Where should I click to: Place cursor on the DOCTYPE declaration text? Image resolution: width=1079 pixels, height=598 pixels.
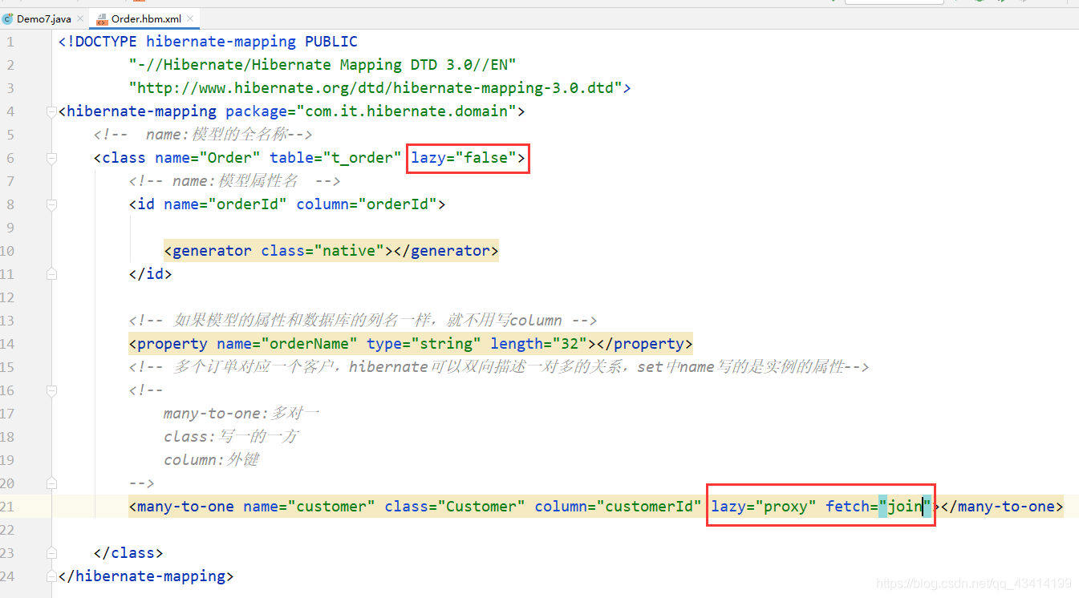(x=208, y=42)
